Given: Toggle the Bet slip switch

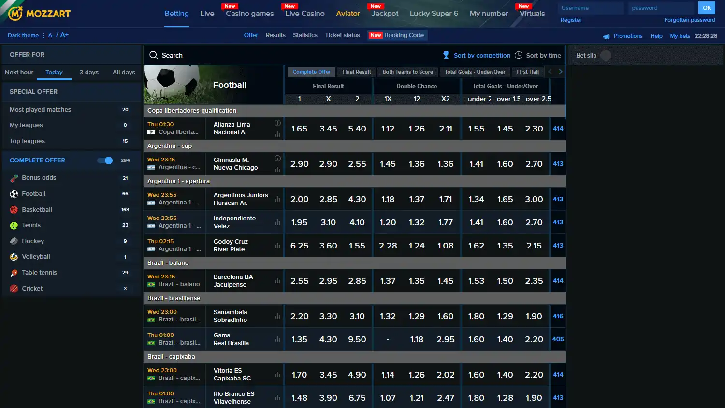Looking at the screenshot, I should tap(606, 56).
